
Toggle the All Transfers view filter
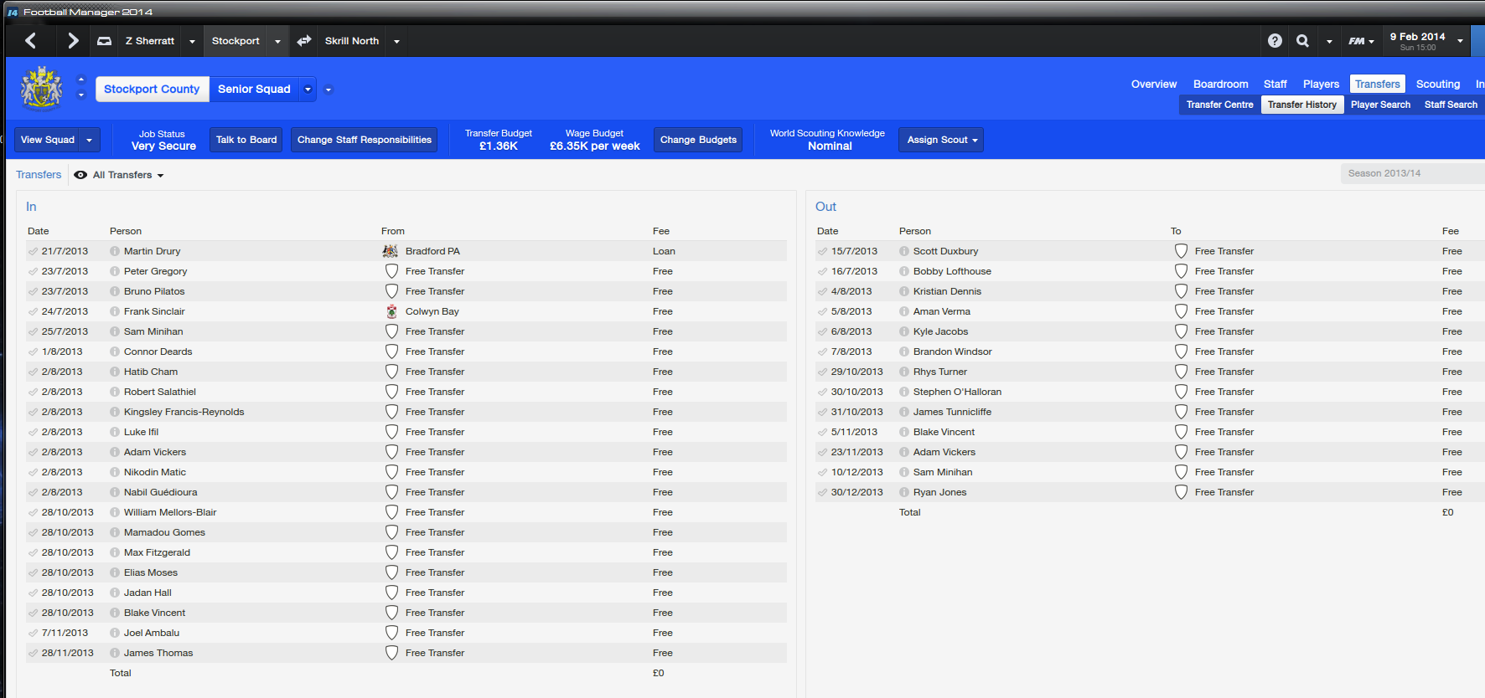[x=119, y=175]
